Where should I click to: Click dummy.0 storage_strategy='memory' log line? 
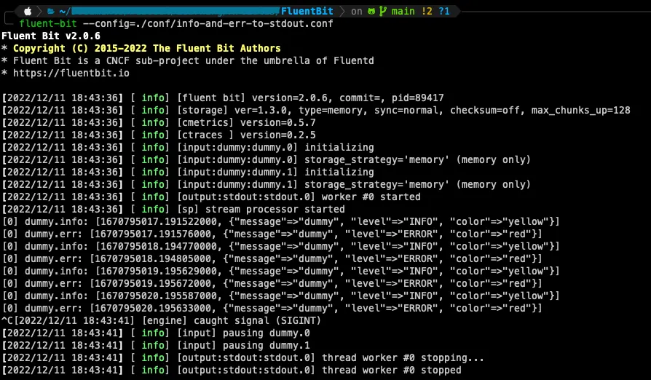point(266,159)
